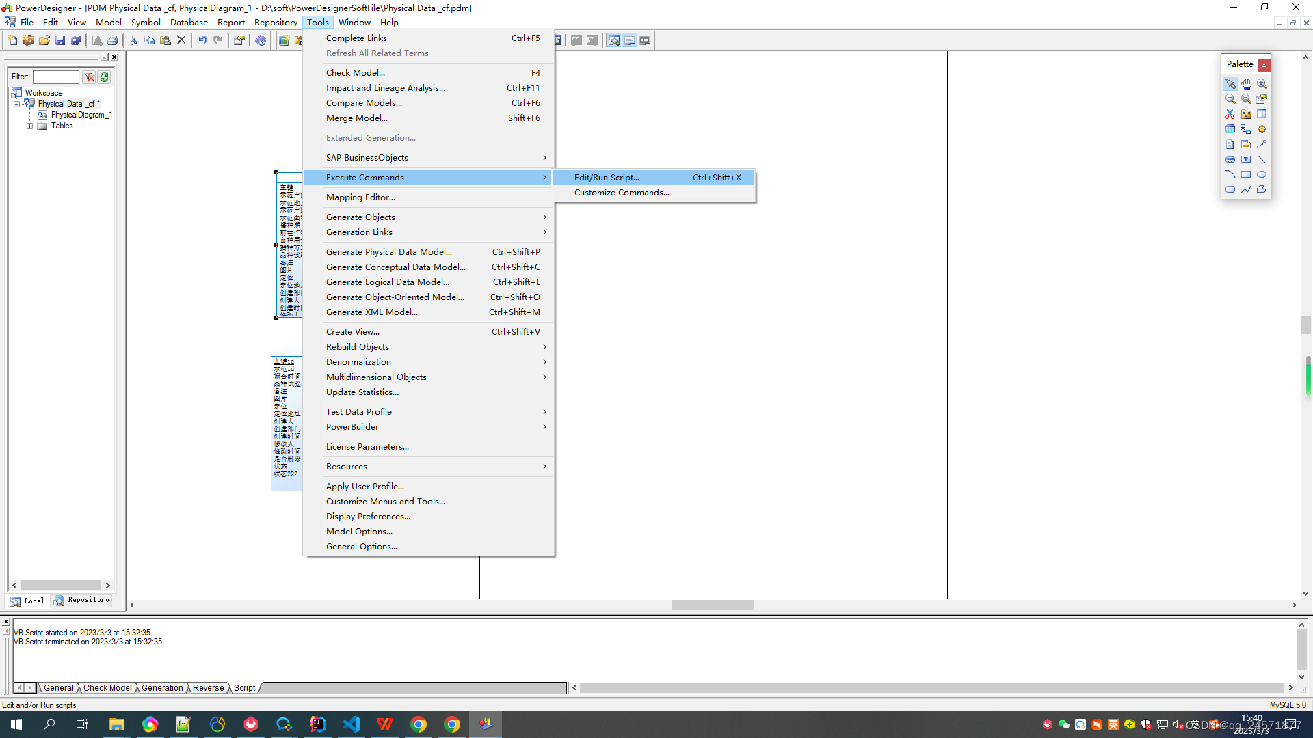Screen dimensions: 1313x738
Task: Open the Windows Start menu
Action: pos(16,724)
